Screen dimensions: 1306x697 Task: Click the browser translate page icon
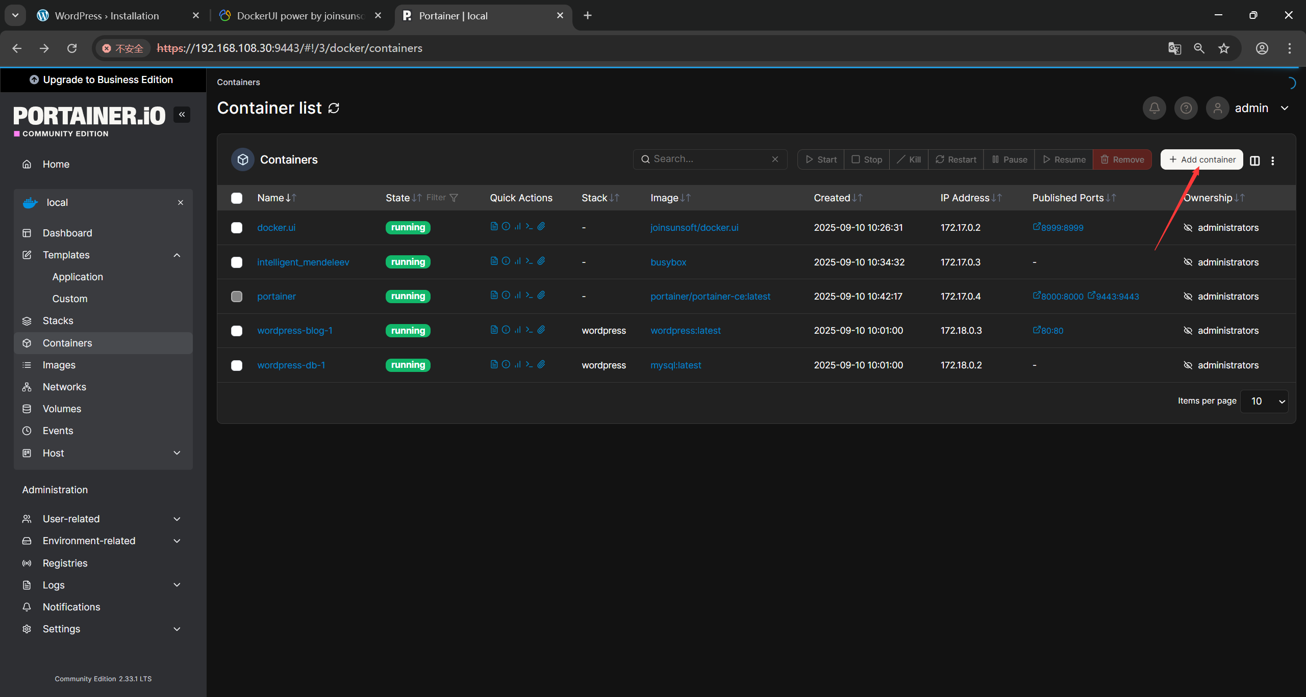tap(1174, 48)
